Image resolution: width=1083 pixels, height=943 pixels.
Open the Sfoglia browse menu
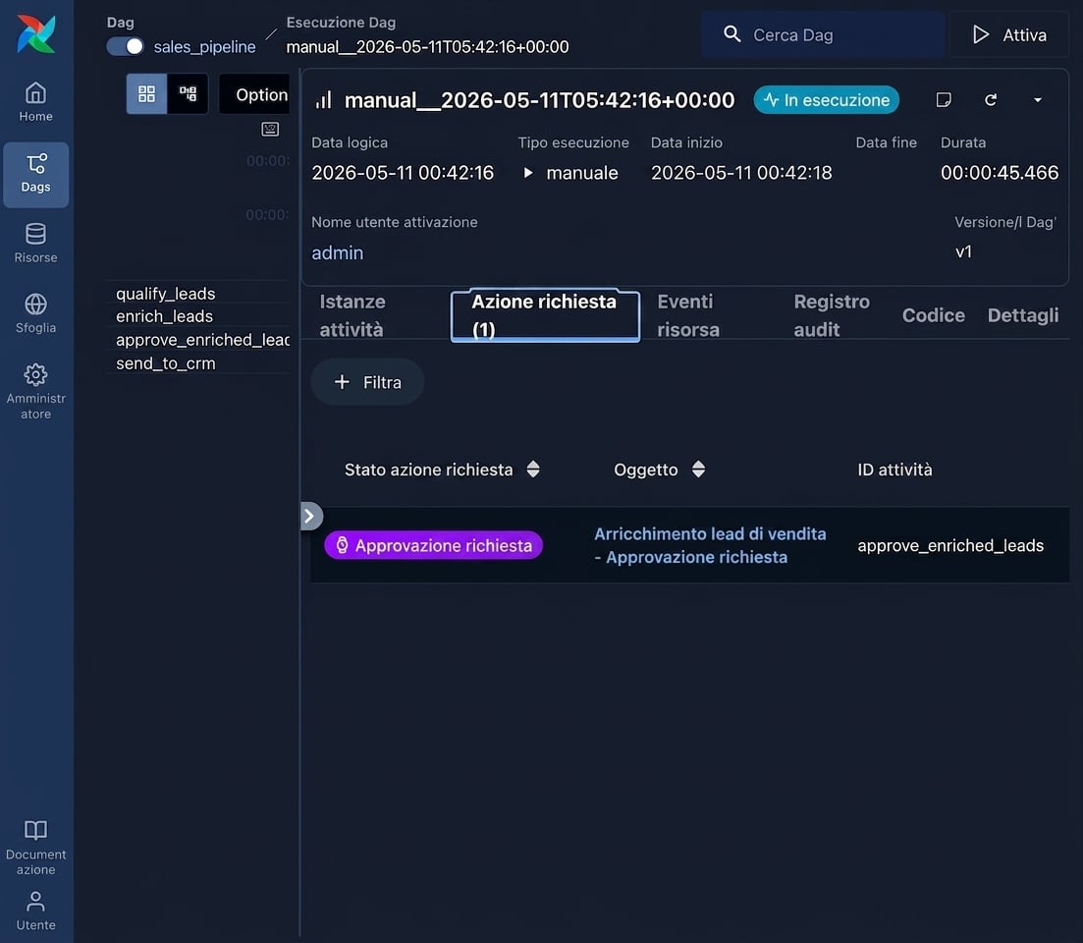36,313
